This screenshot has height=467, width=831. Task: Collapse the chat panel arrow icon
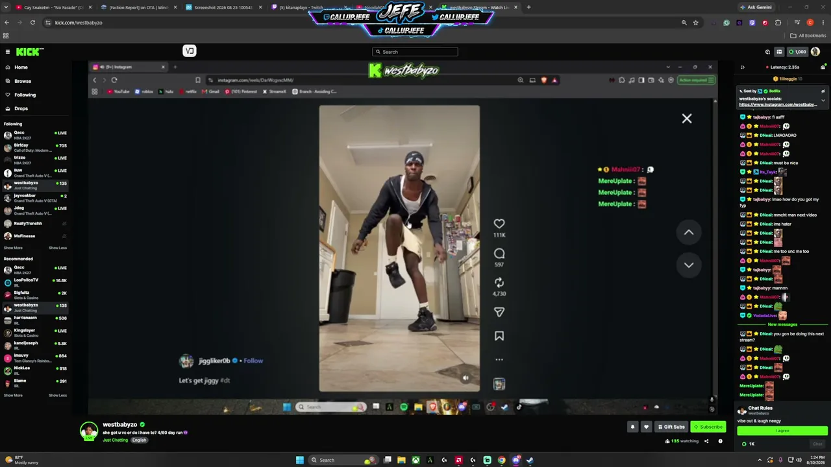[743, 67]
